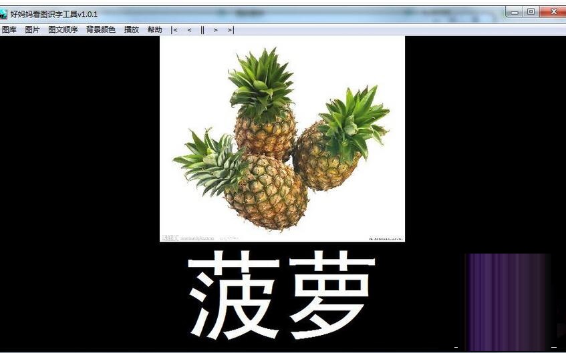Pause playback with || button
566x353 pixels.
(x=202, y=30)
